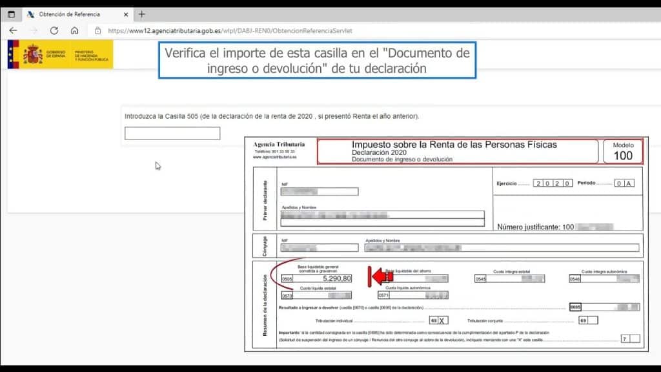Close the Obtención de Referencia tab
Screen dimensions: 661x372
point(127,13)
